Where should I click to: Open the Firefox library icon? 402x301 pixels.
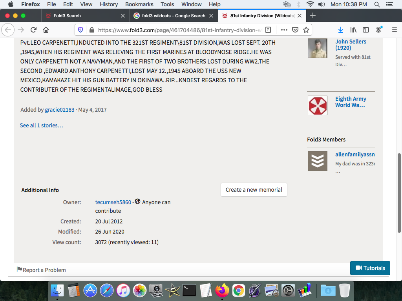point(353,30)
